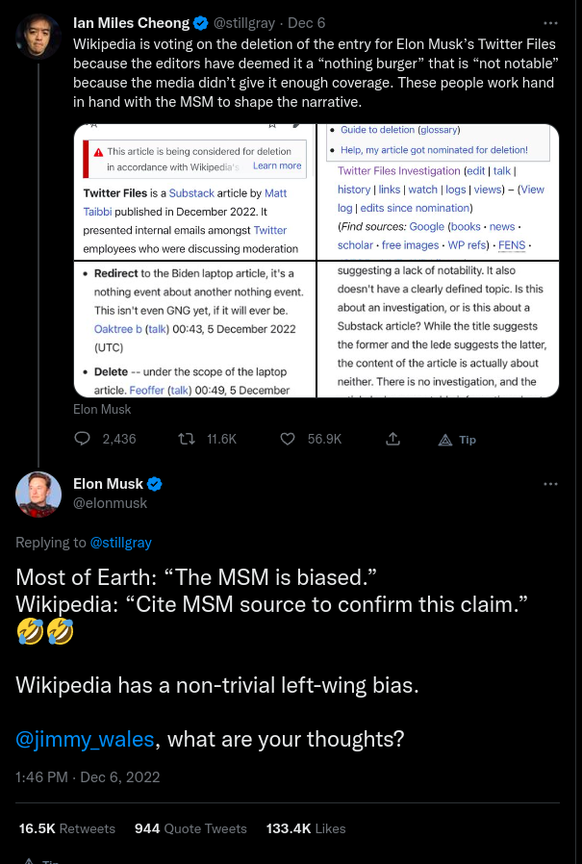View the 16.5K Retweets list
Image resolution: width=582 pixels, height=864 pixels.
coord(66,828)
